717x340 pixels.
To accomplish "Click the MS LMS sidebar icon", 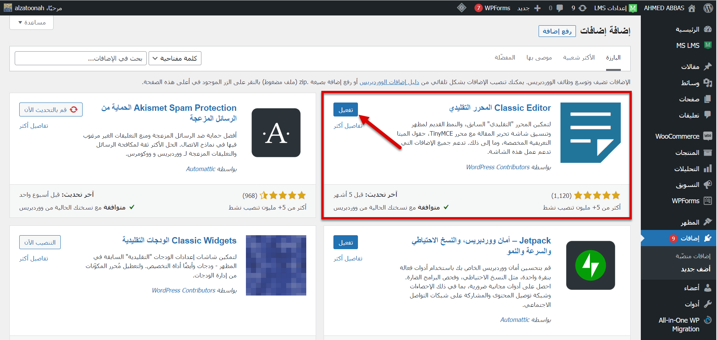I will tap(708, 45).
